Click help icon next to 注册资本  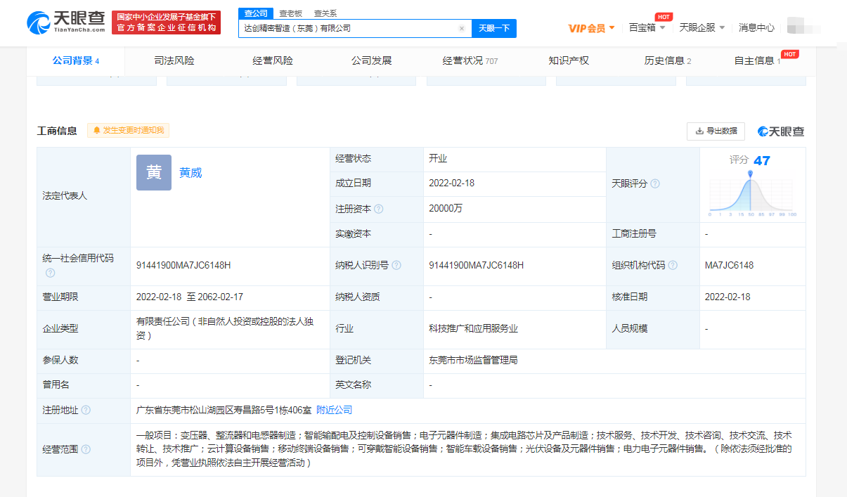(379, 209)
